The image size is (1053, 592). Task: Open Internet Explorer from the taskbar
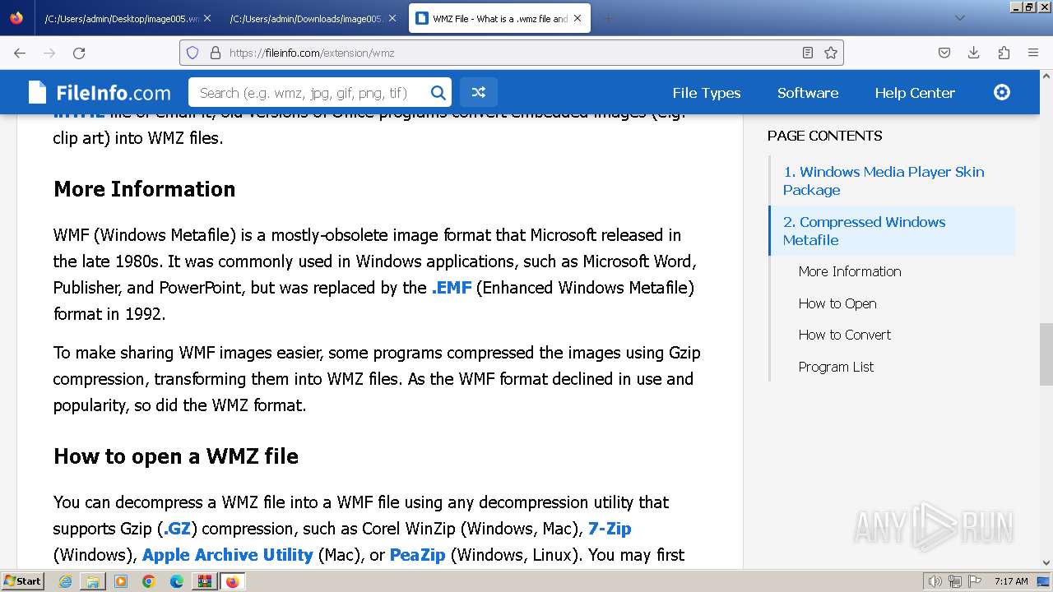(x=66, y=581)
